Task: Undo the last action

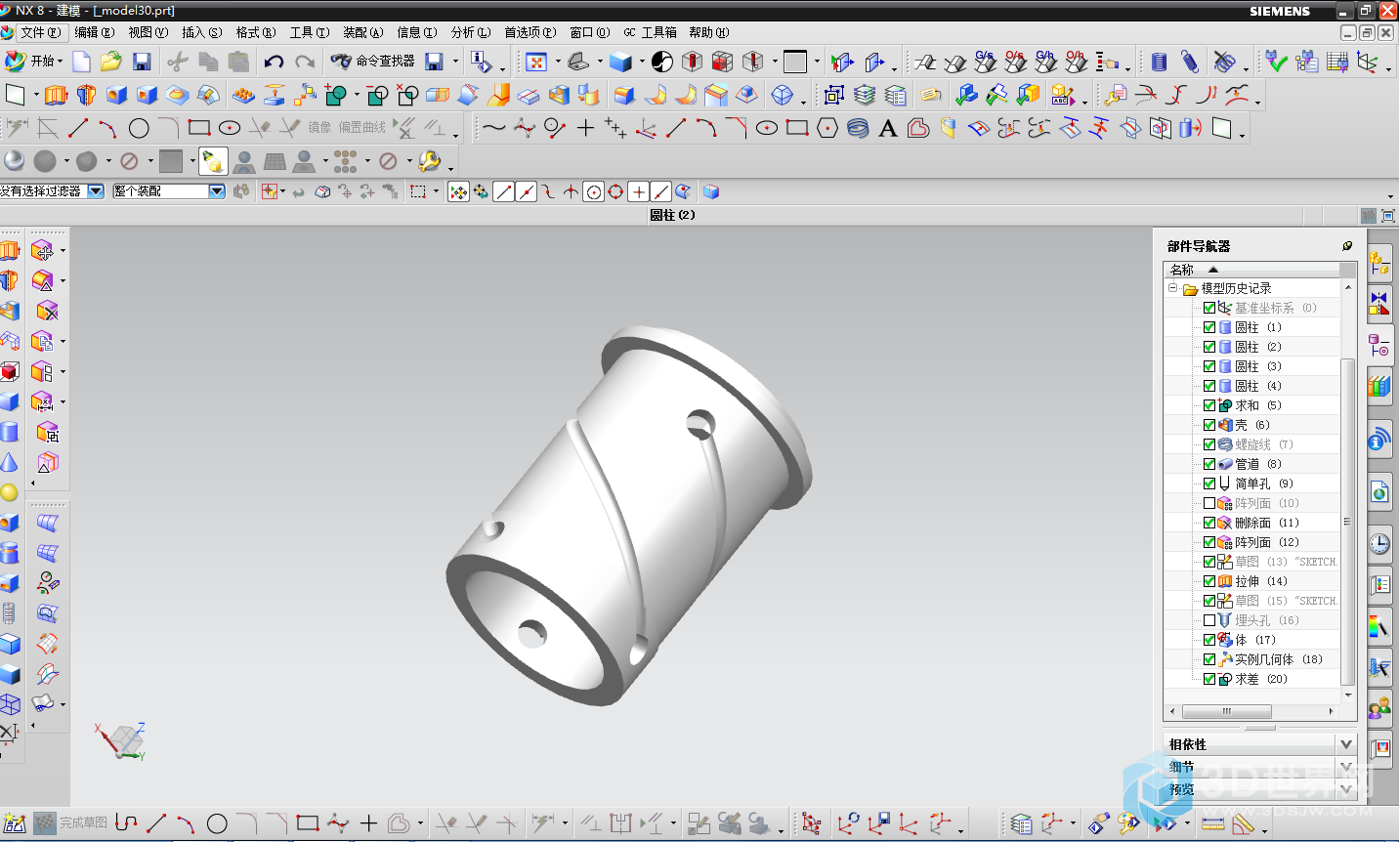Action: pos(274,62)
